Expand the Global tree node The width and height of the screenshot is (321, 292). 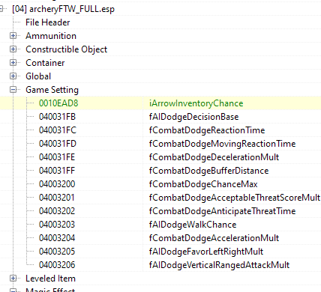click(13, 76)
